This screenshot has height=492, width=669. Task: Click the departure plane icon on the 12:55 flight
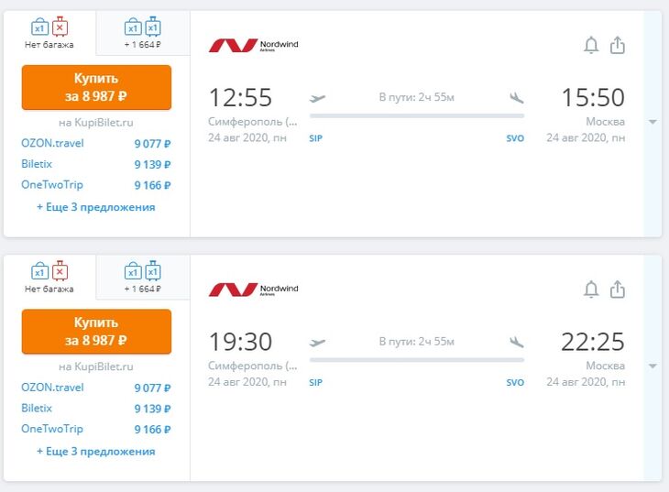tap(318, 98)
